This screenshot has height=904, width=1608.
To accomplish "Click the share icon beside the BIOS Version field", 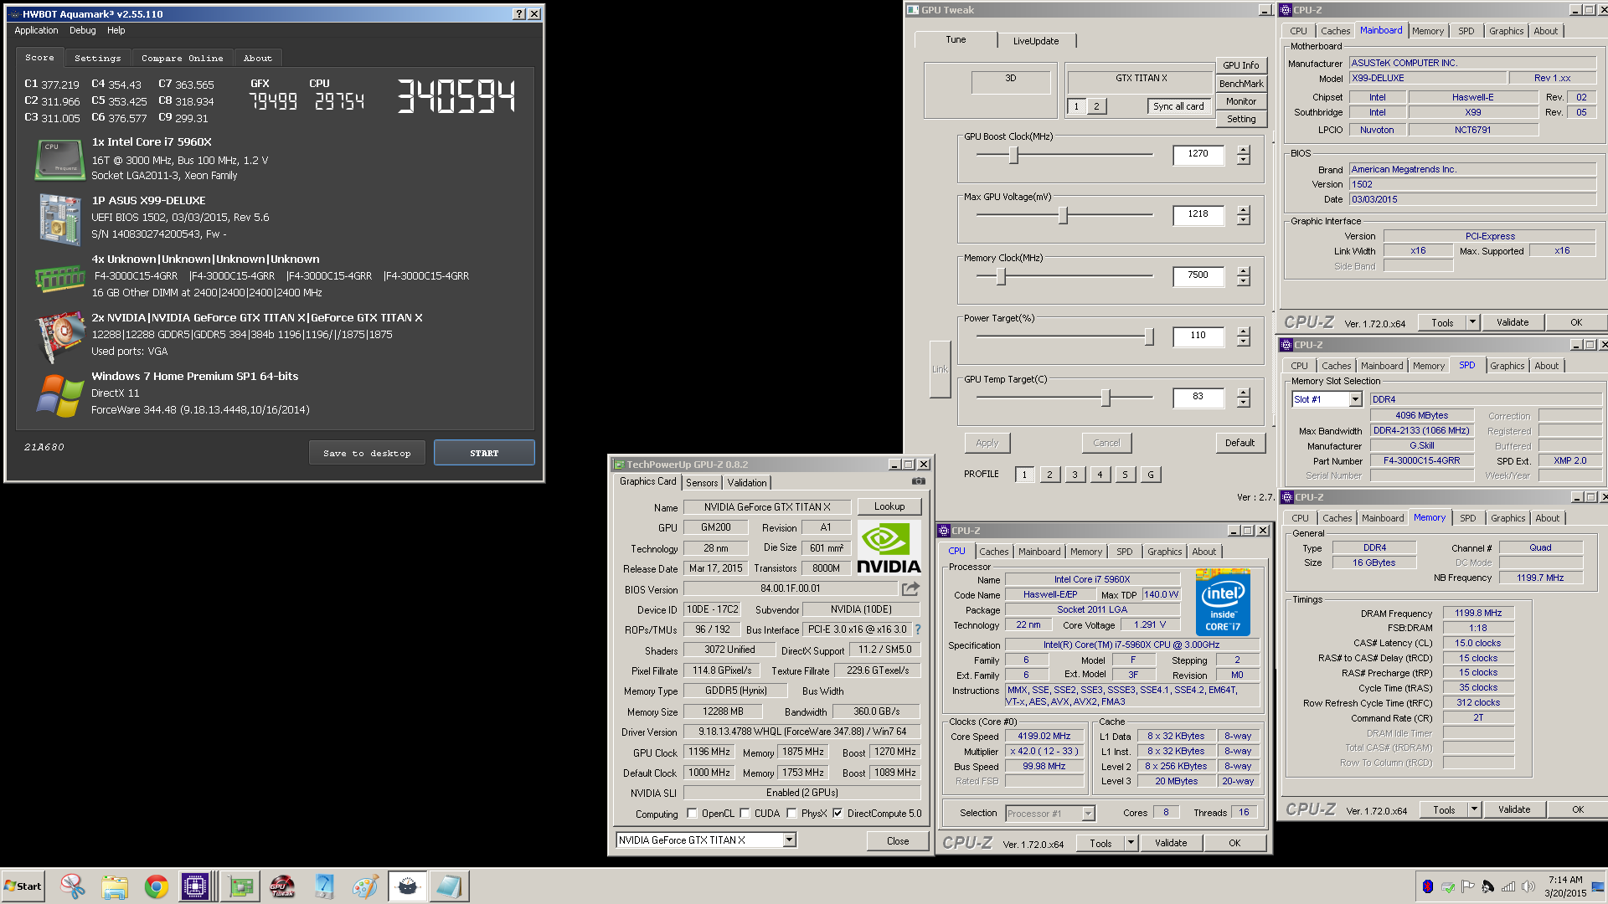I will [910, 588].
